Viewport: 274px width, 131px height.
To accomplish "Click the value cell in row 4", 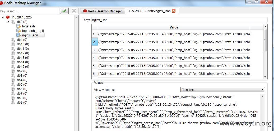I will pyautogui.click(x=174, y=58).
